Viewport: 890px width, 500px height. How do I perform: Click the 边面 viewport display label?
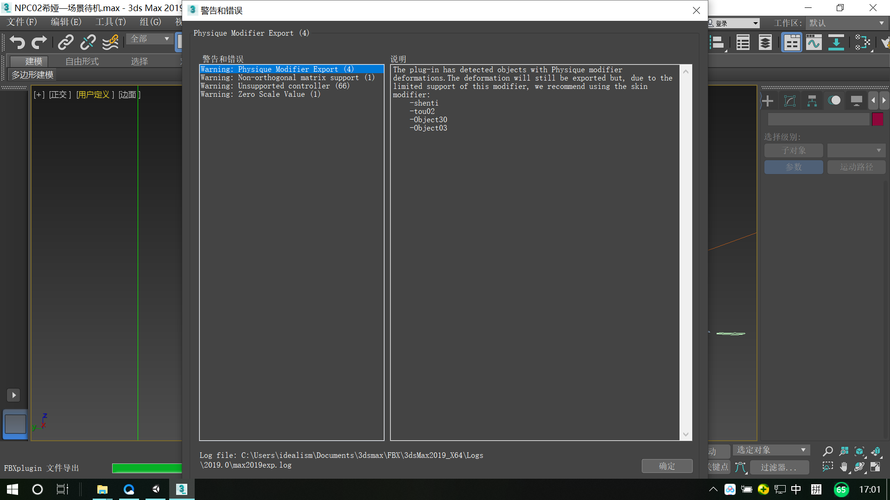coord(129,95)
